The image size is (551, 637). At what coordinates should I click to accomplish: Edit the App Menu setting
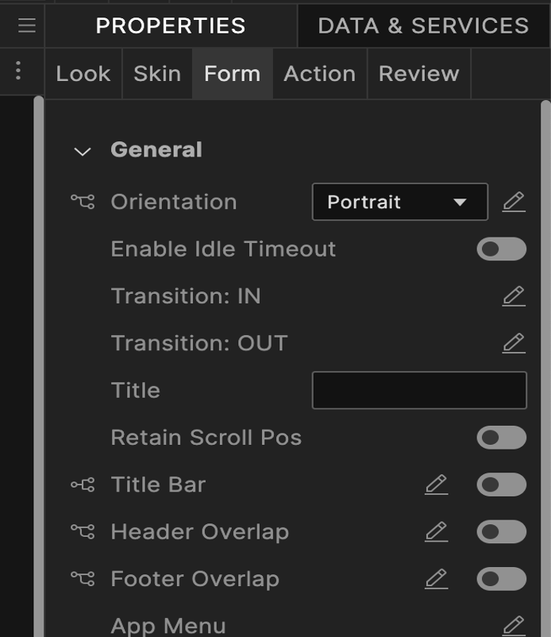pyautogui.click(x=514, y=625)
